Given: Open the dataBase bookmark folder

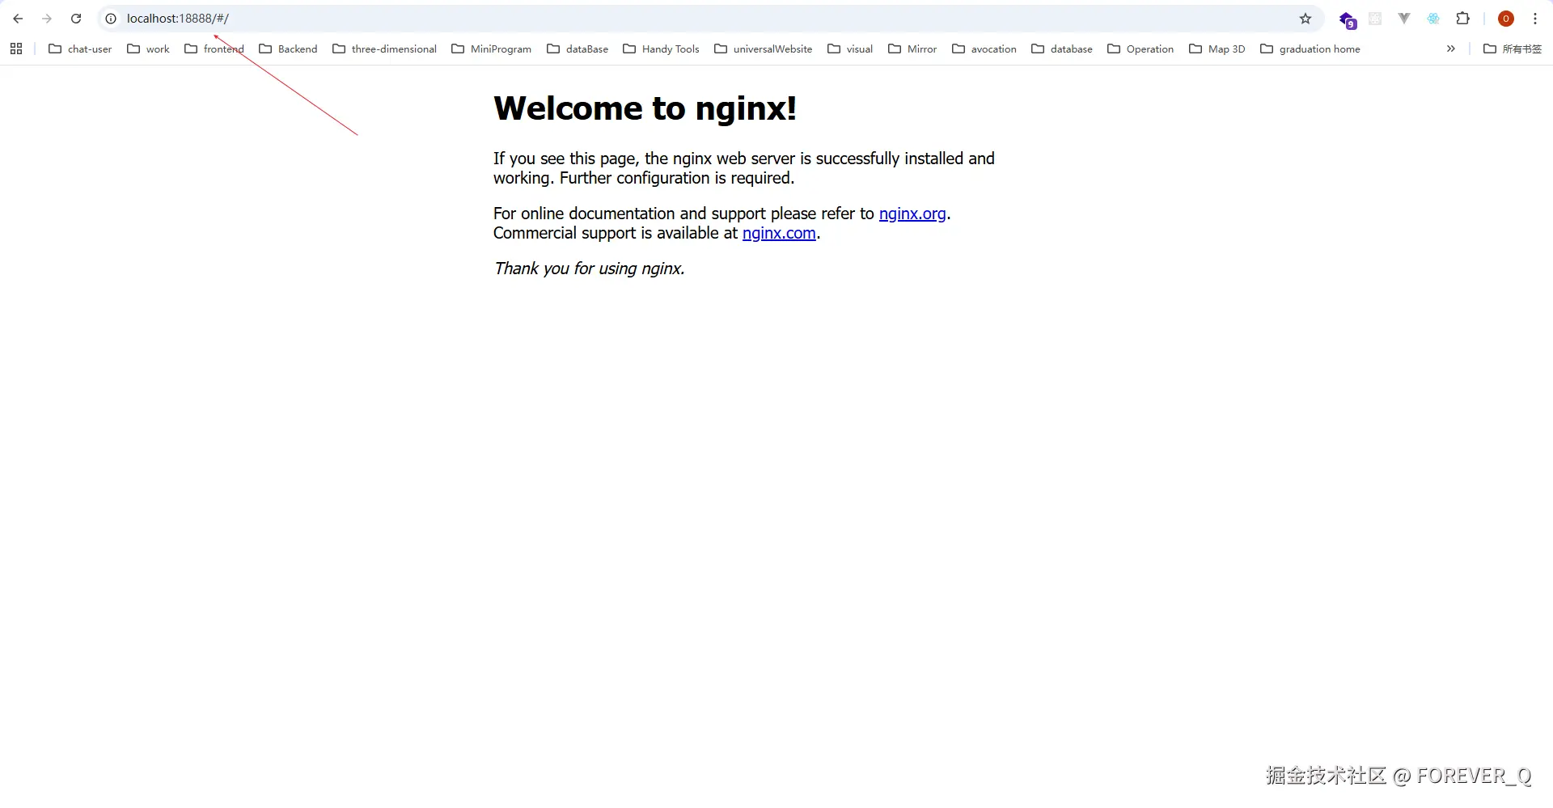Looking at the screenshot, I should 578,49.
